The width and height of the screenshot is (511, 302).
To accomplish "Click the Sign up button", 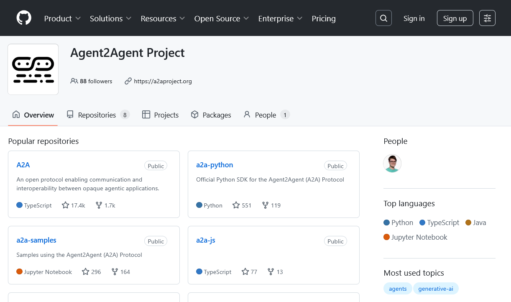I will (x=455, y=18).
